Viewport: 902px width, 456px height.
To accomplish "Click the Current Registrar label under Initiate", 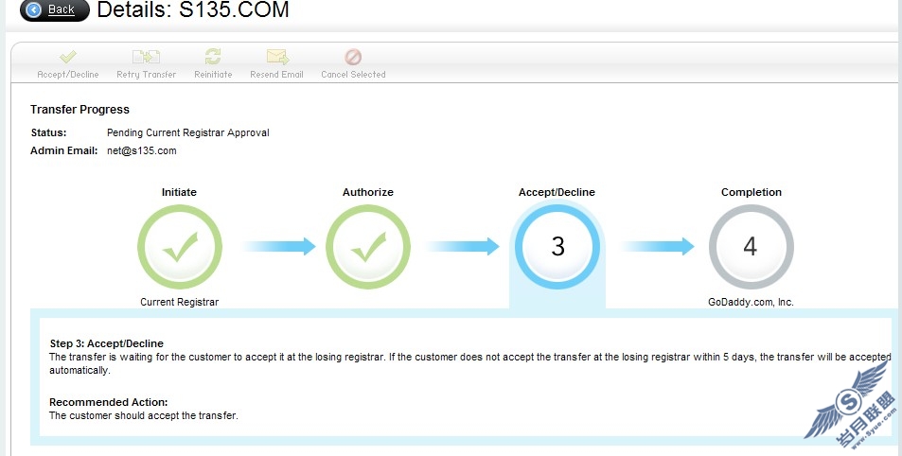I will [x=179, y=303].
